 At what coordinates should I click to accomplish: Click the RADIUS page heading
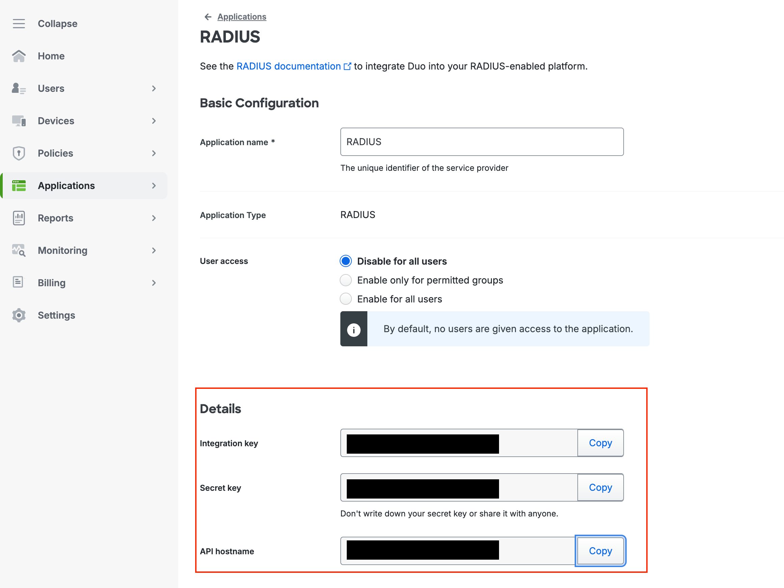pos(230,37)
